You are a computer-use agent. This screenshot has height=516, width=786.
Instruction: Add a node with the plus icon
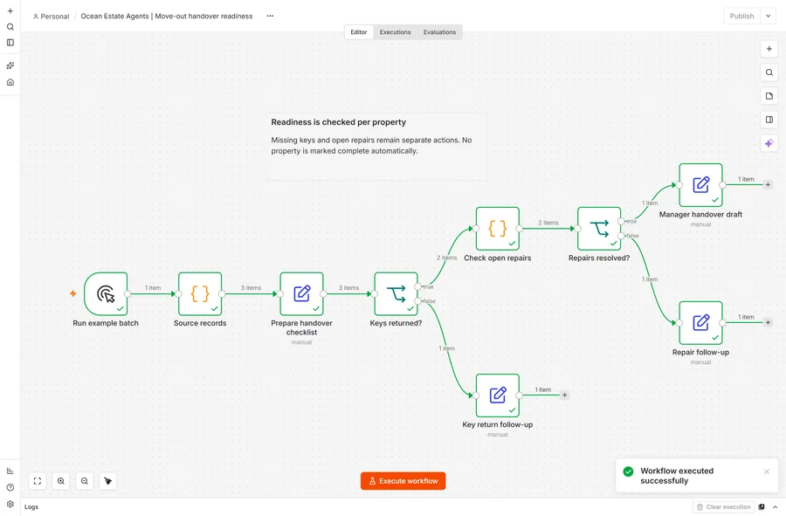tap(769, 49)
